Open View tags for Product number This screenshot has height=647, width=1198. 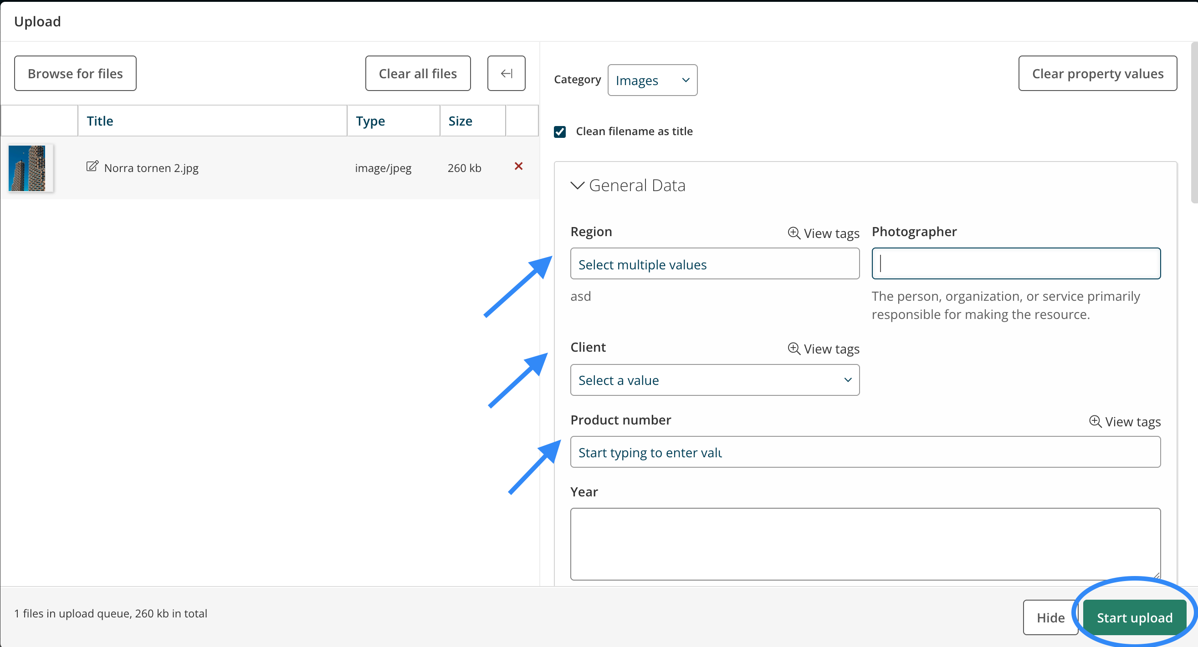(x=1125, y=422)
